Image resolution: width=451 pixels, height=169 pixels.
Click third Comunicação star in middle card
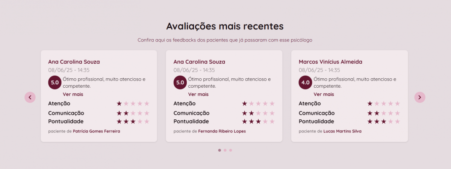tap(258, 113)
